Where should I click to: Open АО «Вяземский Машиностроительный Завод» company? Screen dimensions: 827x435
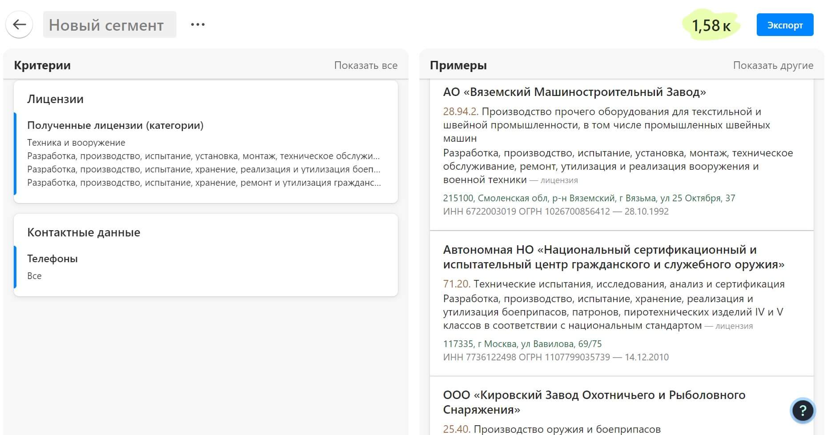[574, 92]
